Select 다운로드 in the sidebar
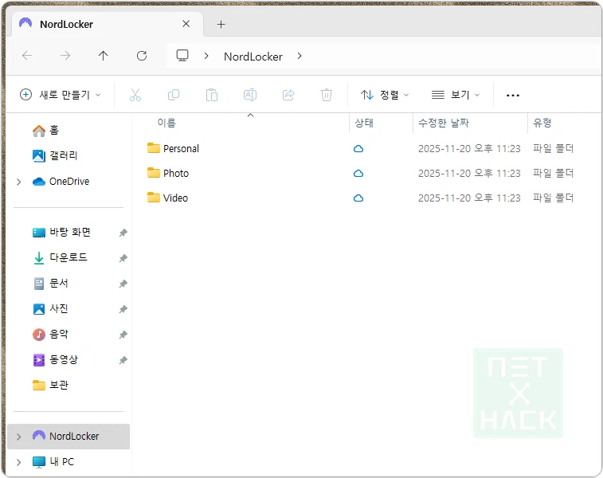 69,258
